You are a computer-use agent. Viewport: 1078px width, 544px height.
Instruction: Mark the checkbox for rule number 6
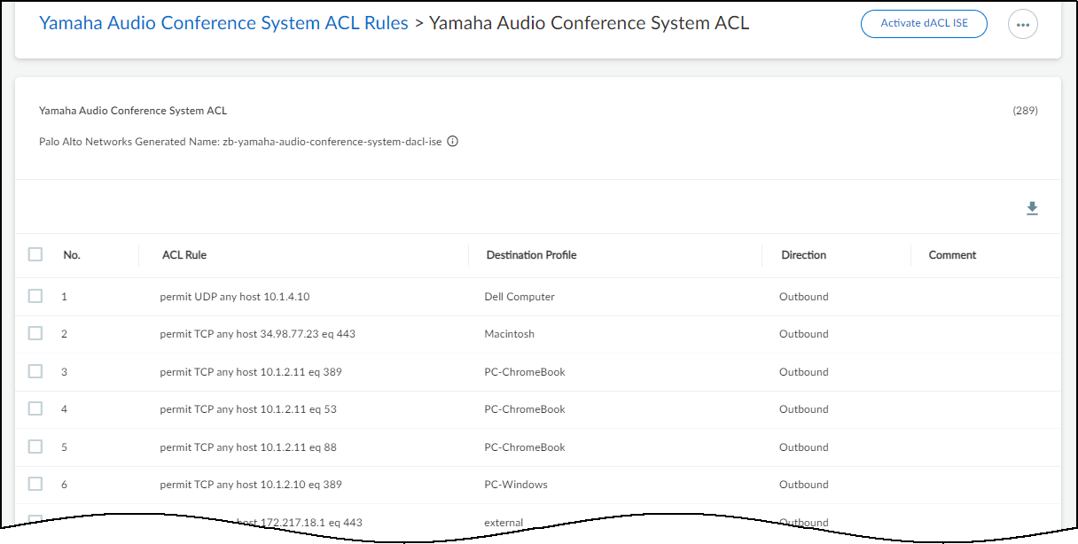pos(35,484)
